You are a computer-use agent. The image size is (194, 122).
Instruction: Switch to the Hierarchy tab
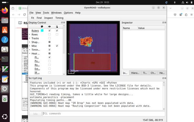point(135,73)
